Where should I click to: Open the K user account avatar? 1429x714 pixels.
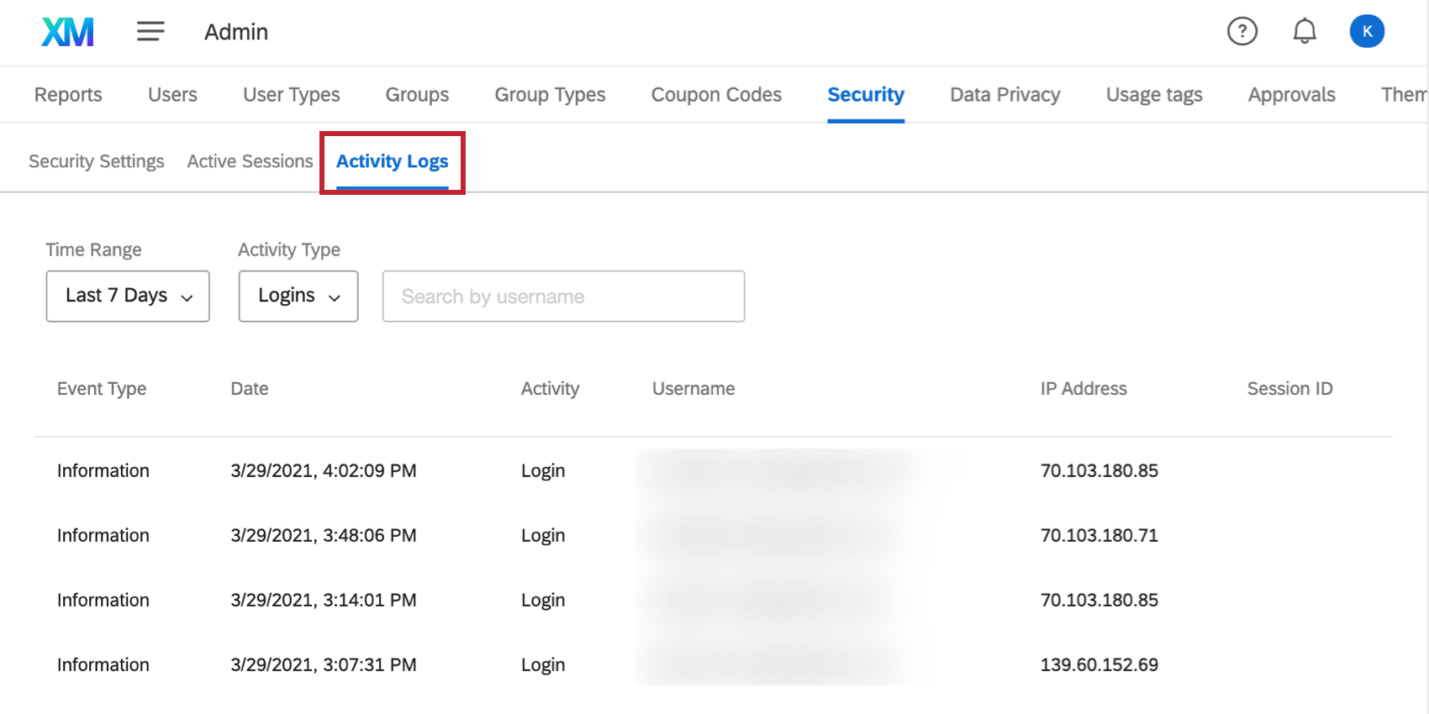tap(1367, 32)
